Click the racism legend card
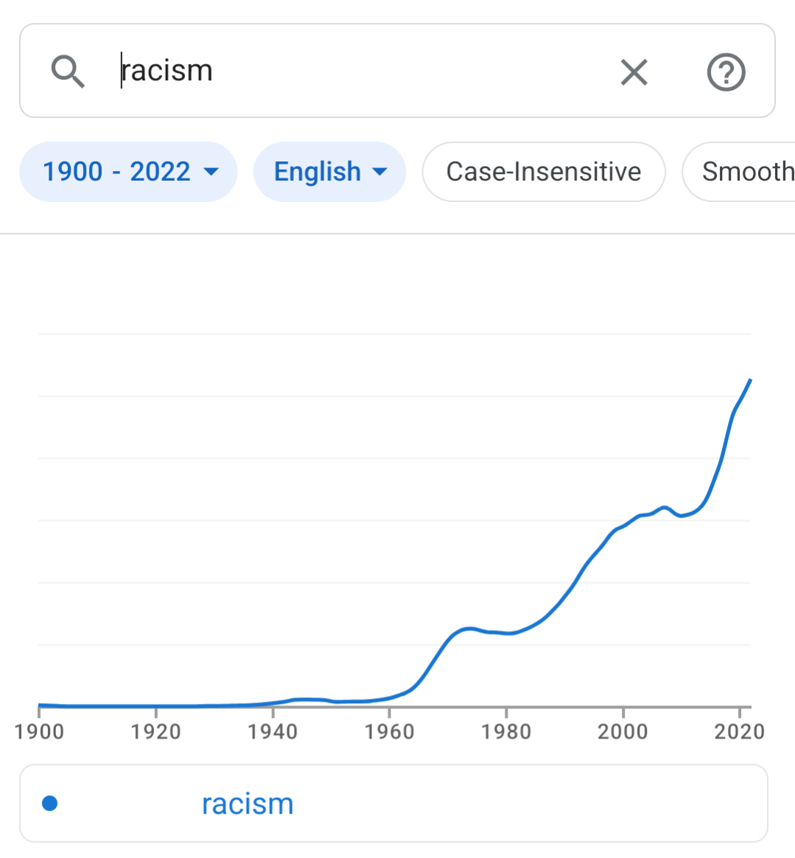This screenshot has width=795, height=858. pos(394,803)
